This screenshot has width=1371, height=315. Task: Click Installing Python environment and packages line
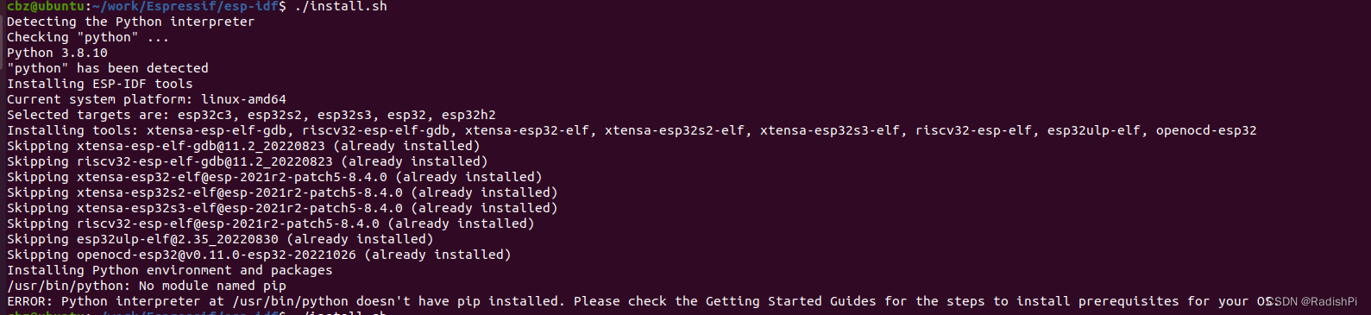169,270
